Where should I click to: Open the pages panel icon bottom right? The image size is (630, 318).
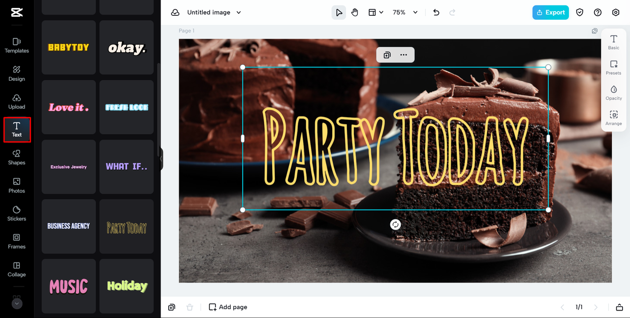point(619,307)
